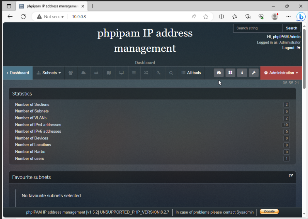Click the tab actions menu icon
This screenshot has height=219, width=308.
(9, 6)
